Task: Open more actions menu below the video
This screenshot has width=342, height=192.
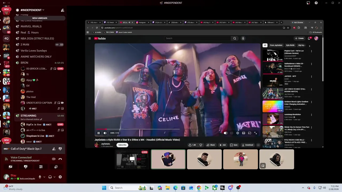Action: coord(258,145)
